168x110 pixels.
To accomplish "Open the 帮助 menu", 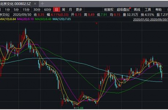I will click(158, 10).
